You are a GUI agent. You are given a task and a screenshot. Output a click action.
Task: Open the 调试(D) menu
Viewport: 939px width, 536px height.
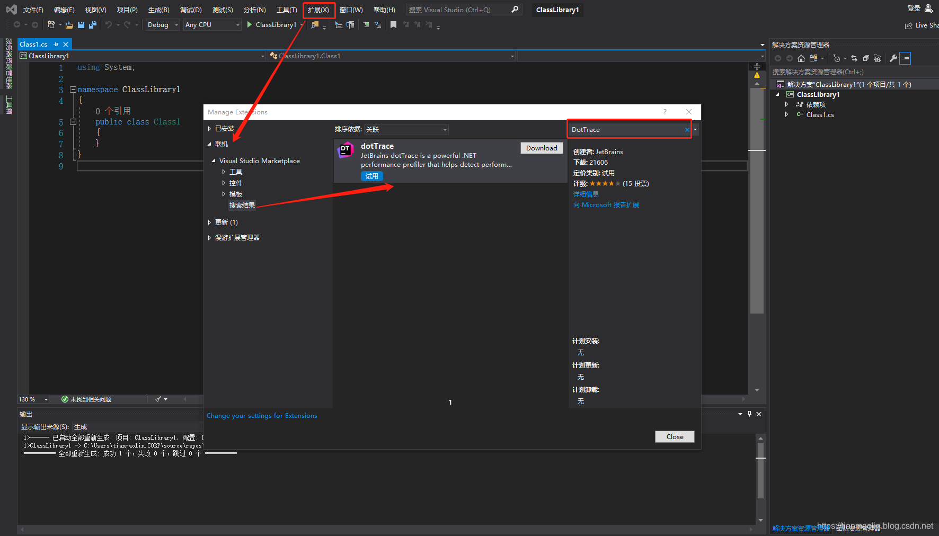191,10
